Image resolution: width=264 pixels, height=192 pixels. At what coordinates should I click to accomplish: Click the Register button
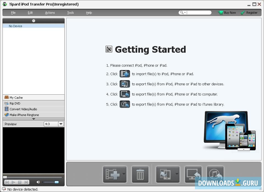[249, 13]
